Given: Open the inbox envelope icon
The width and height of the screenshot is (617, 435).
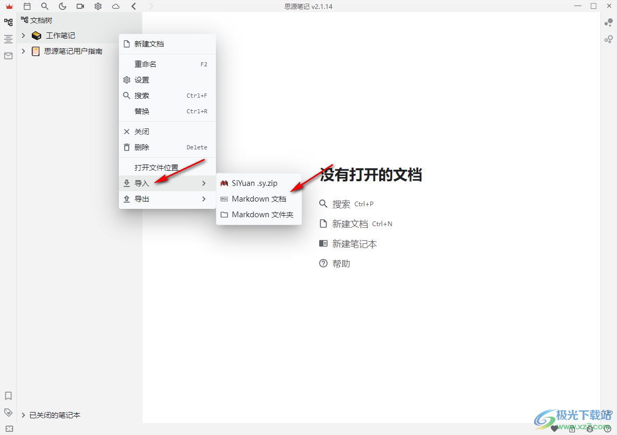Looking at the screenshot, I should click(8, 56).
